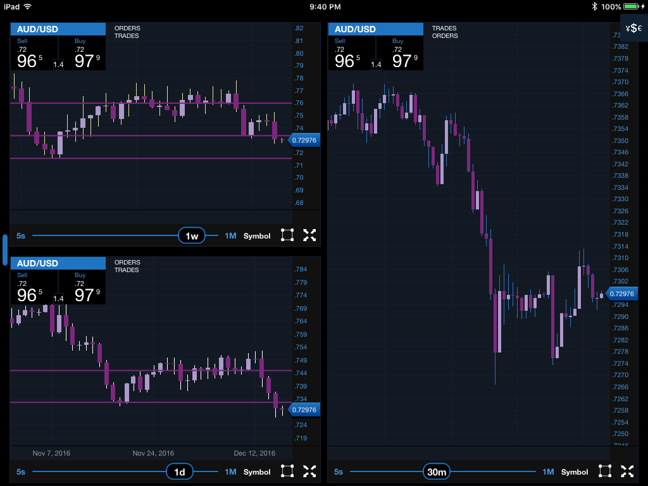Tap fullscreen expand icon on 1d chart

pyautogui.click(x=309, y=471)
